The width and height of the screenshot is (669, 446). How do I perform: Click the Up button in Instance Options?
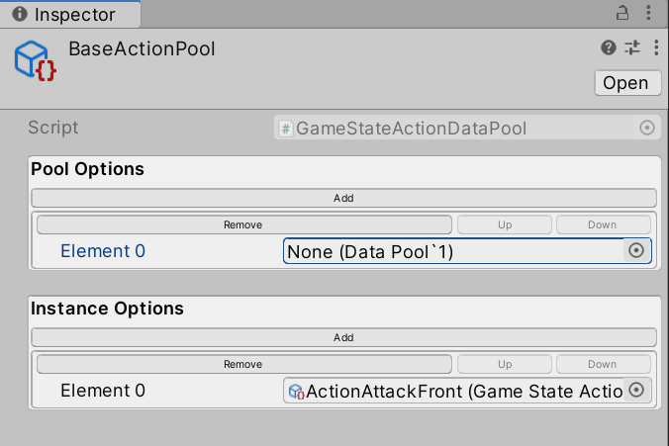[x=505, y=364]
